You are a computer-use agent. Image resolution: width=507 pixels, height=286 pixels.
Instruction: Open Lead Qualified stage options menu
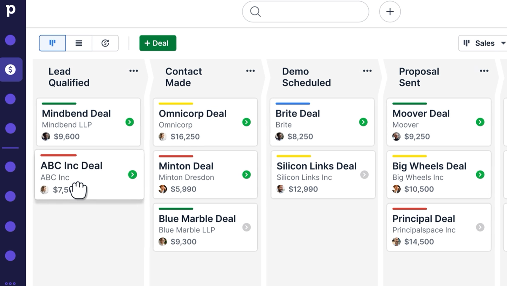point(134,71)
